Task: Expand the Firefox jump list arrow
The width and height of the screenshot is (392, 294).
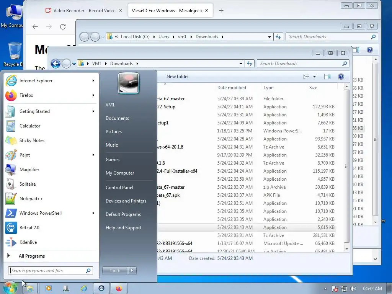Action: (x=93, y=95)
